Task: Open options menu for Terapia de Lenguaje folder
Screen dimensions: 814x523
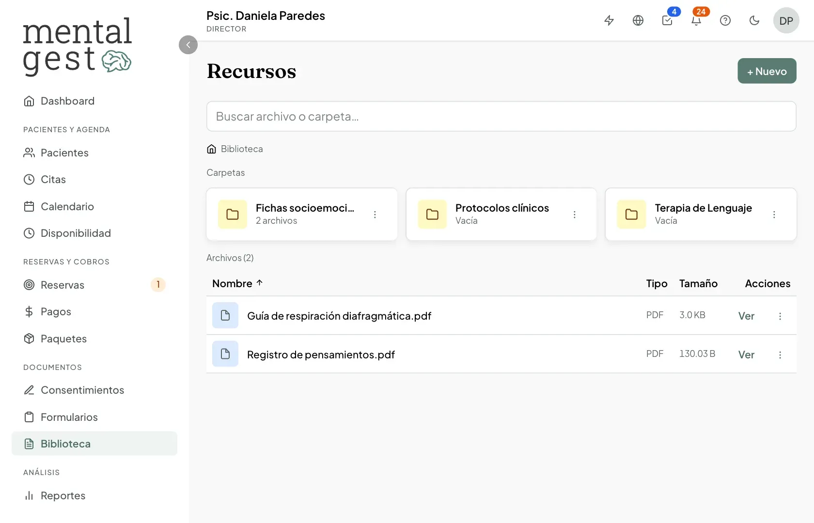Action: click(774, 215)
